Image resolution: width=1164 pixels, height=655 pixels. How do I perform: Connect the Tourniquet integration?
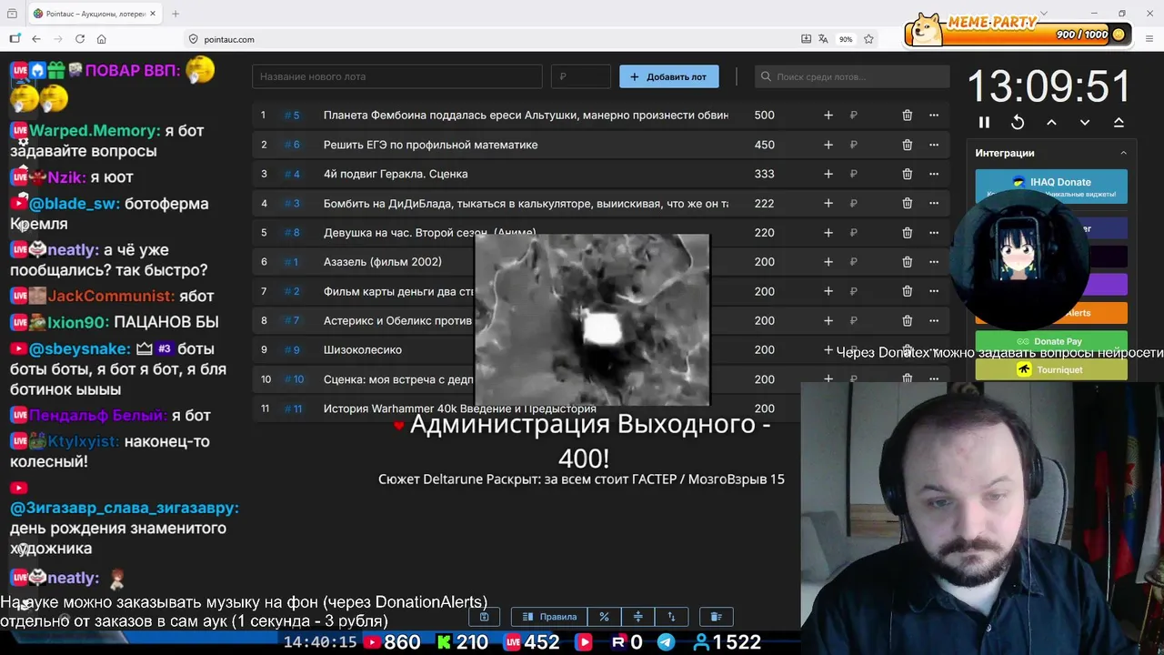[x=1051, y=369]
